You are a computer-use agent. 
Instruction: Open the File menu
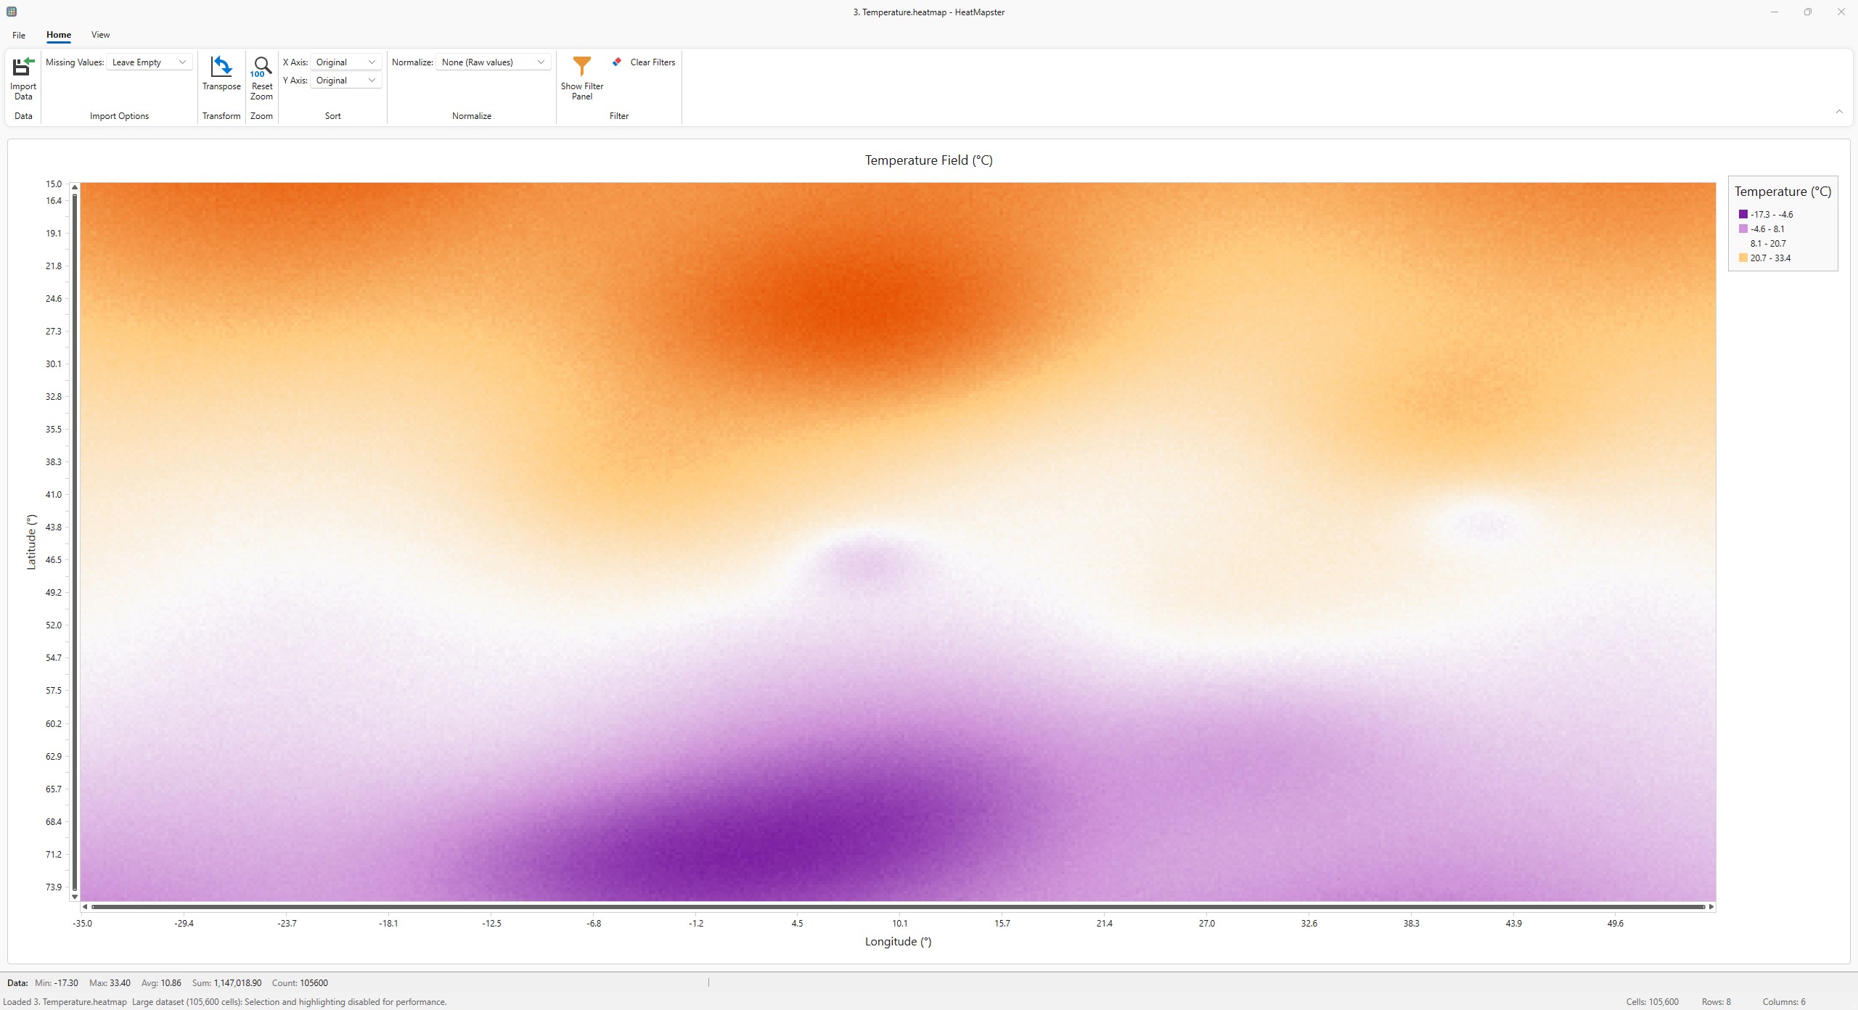(18, 34)
